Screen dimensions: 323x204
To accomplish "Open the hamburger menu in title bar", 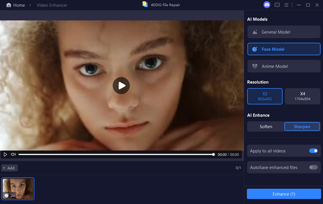I will 286,5.
